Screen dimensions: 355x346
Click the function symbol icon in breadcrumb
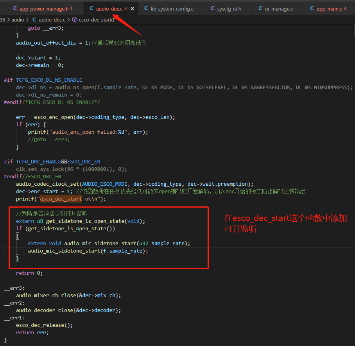click(75, 20)
